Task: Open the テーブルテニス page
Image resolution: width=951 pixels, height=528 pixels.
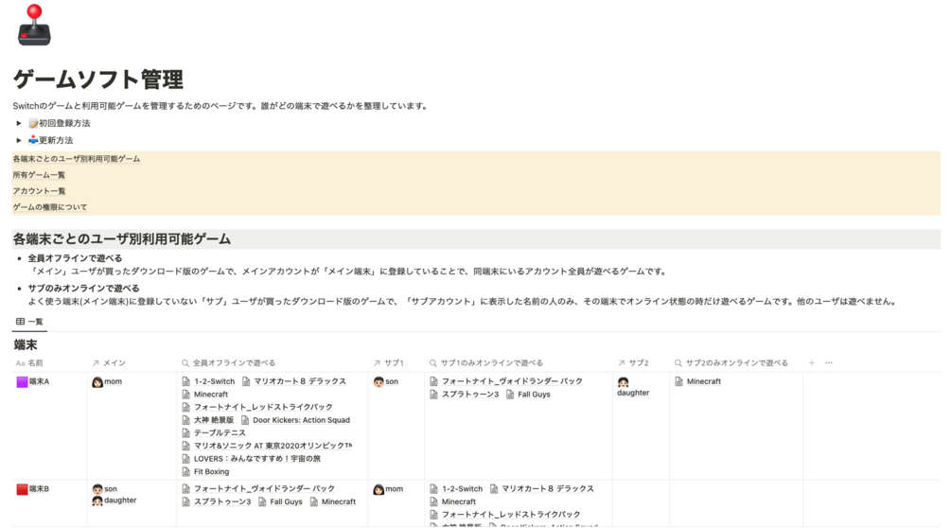Action: [x=214, y=432]
